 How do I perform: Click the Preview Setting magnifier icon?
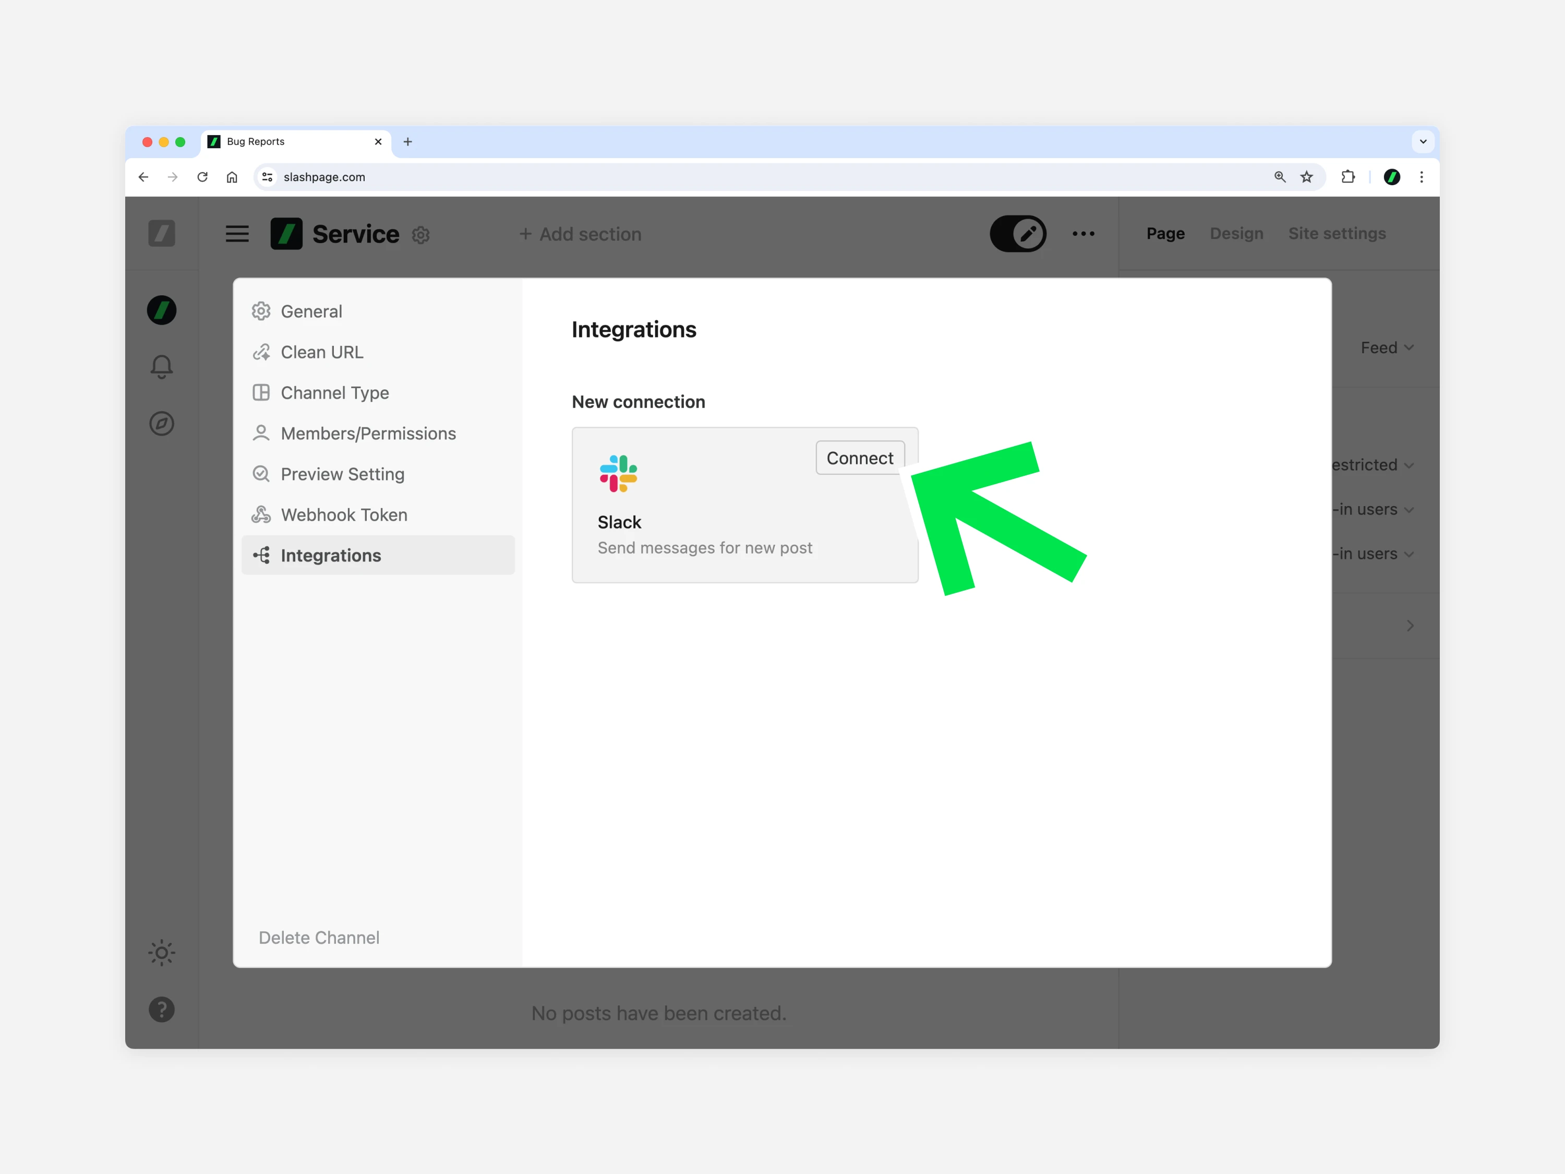click(261, 474)
